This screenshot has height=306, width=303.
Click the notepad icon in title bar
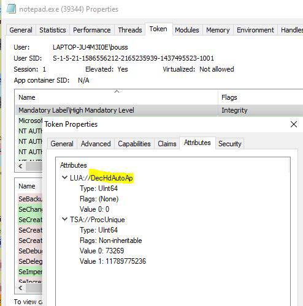pos(11,9)
